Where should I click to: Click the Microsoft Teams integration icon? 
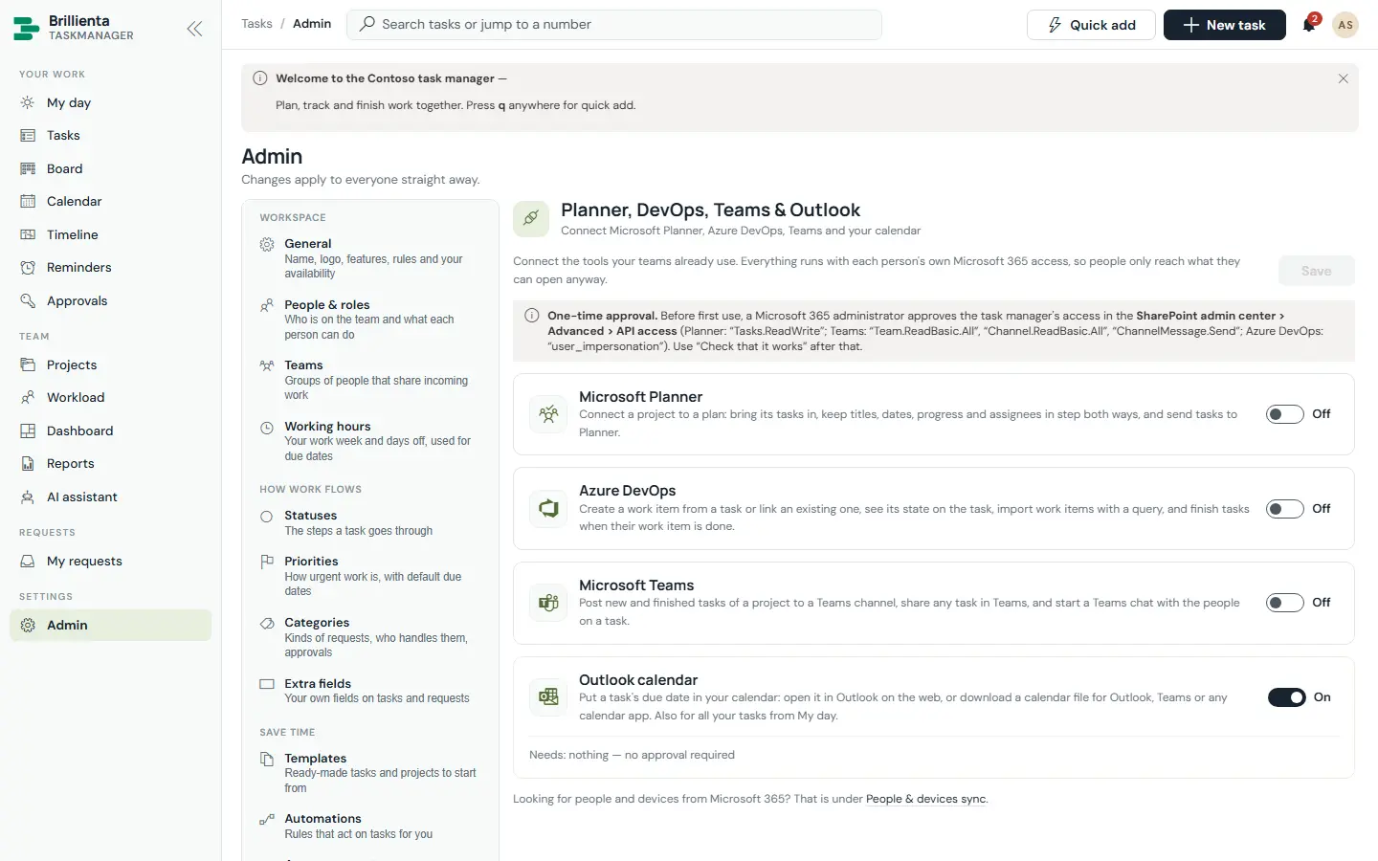pos(548,603)
